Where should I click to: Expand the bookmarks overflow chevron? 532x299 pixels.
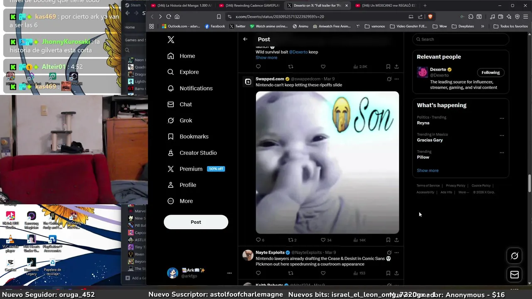point(482,26)
